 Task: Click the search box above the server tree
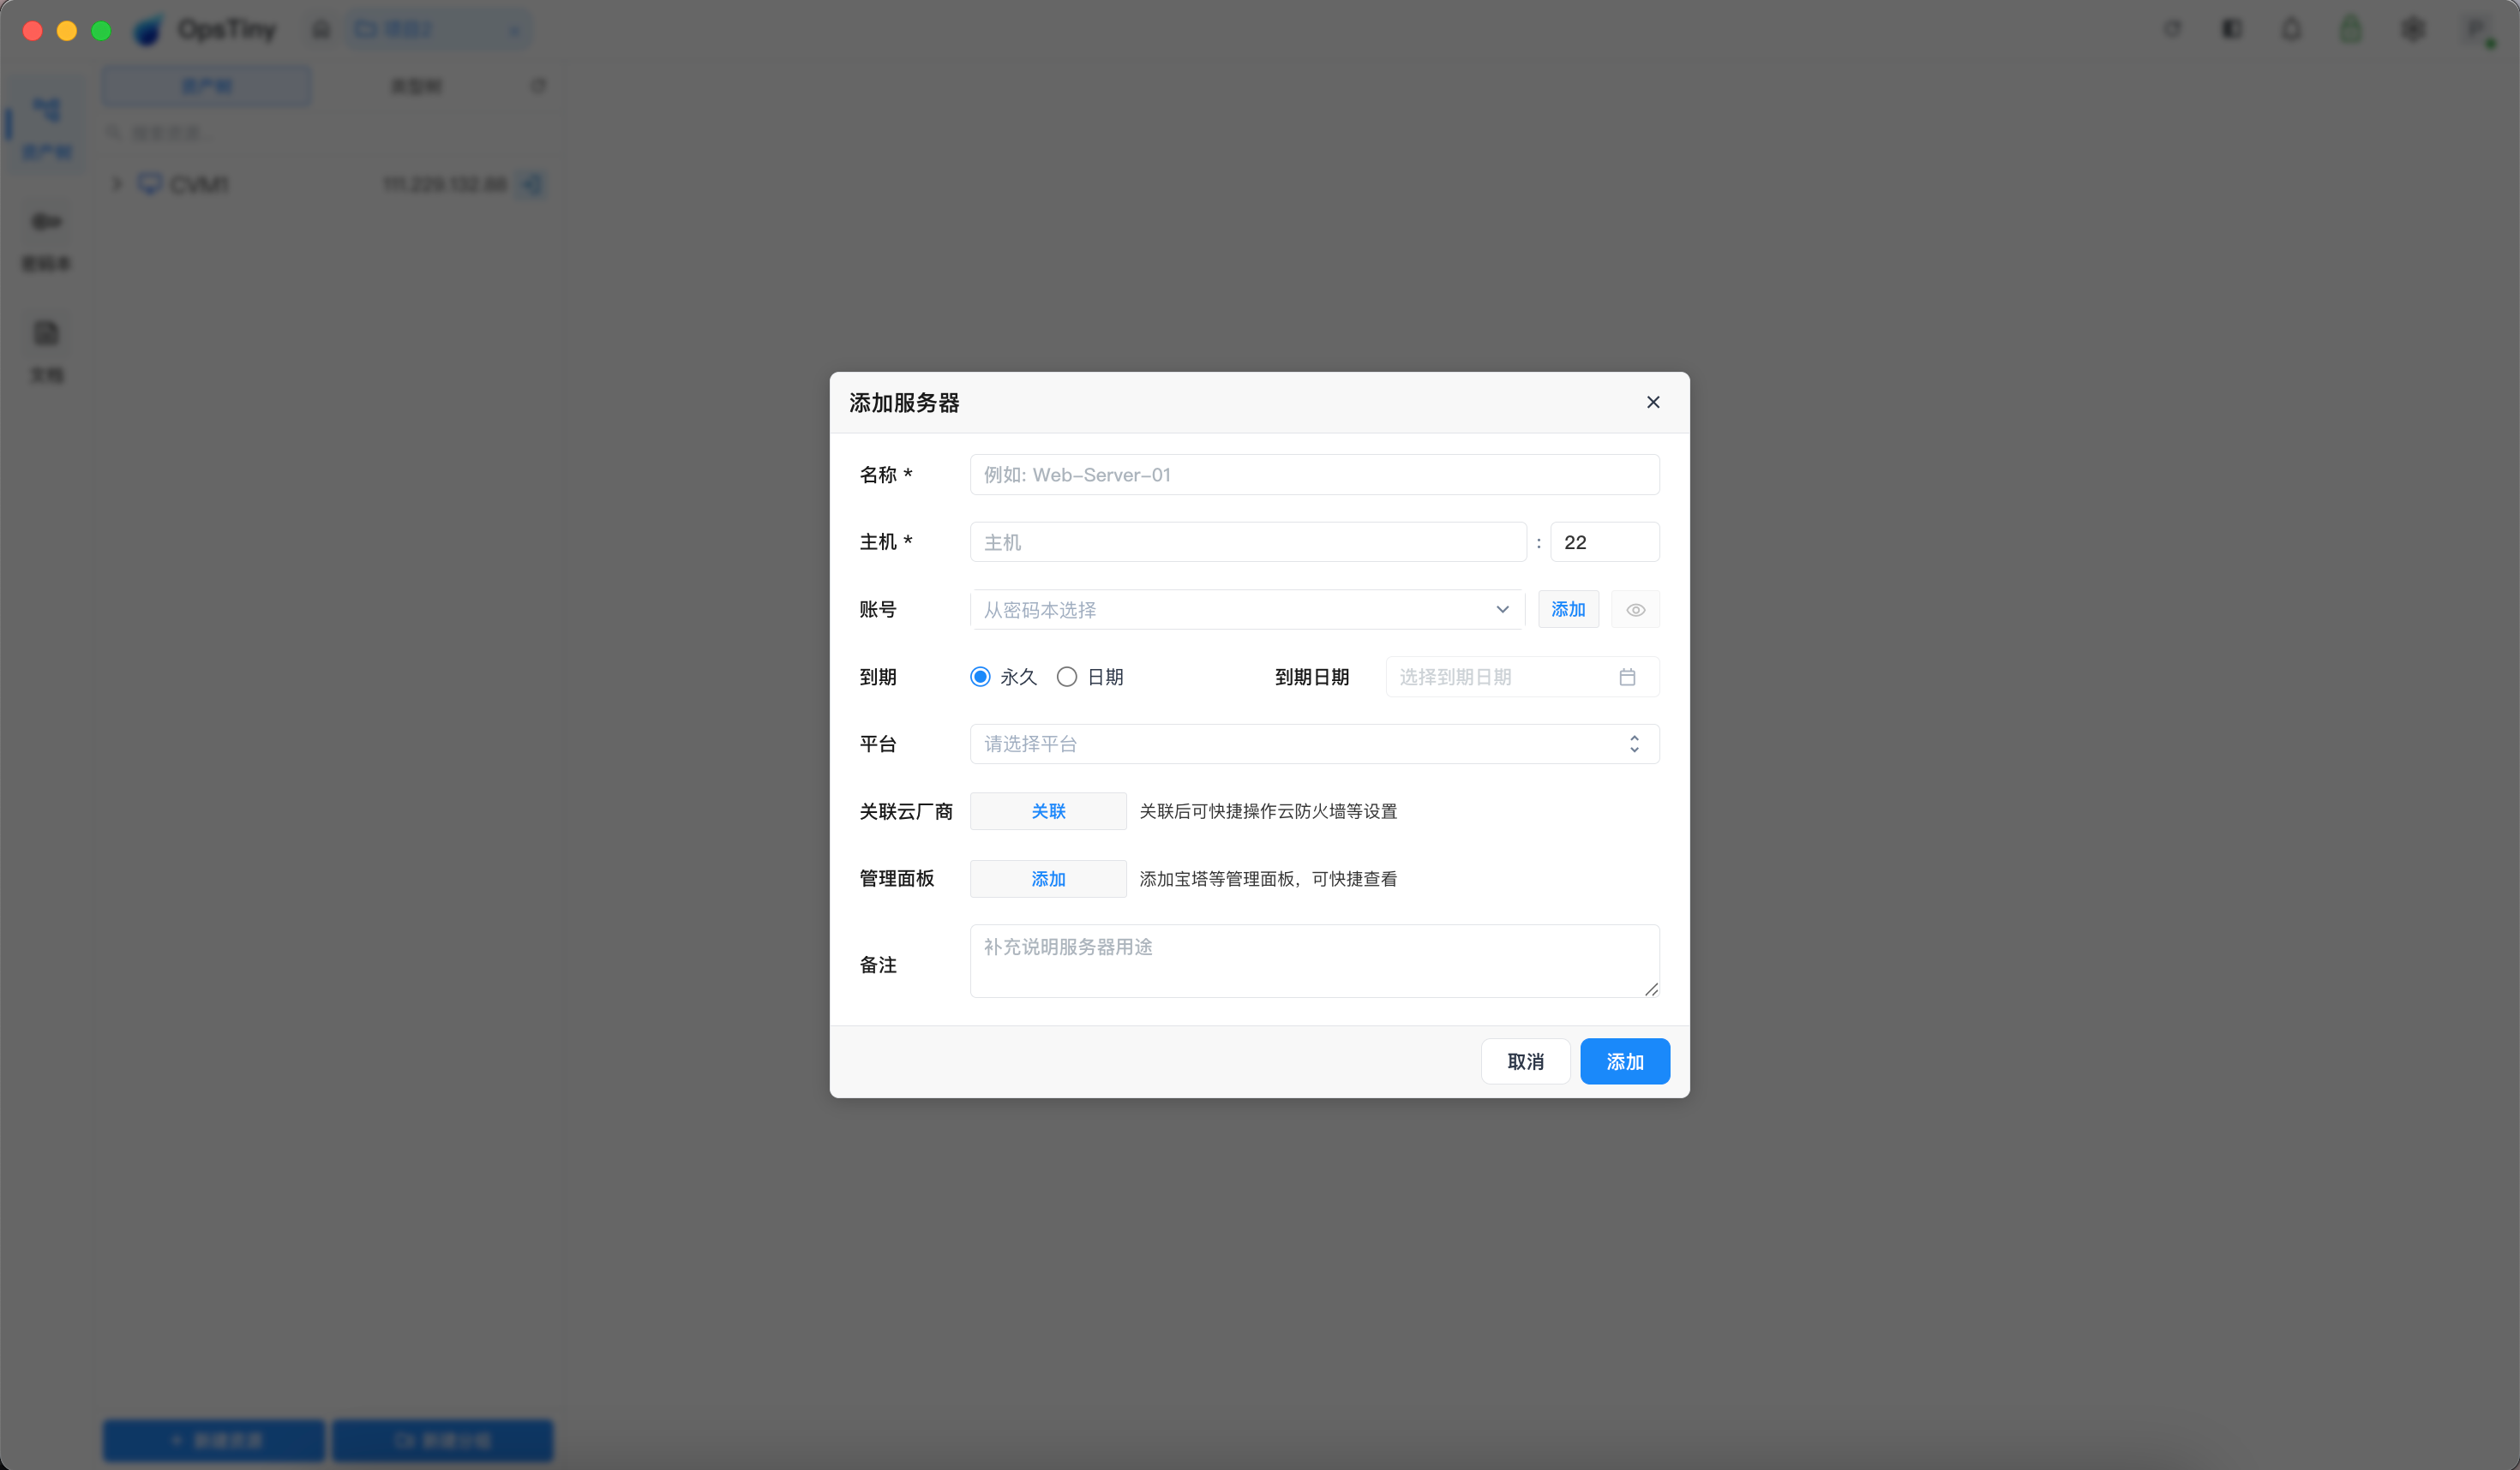click(x=327, y=133)
